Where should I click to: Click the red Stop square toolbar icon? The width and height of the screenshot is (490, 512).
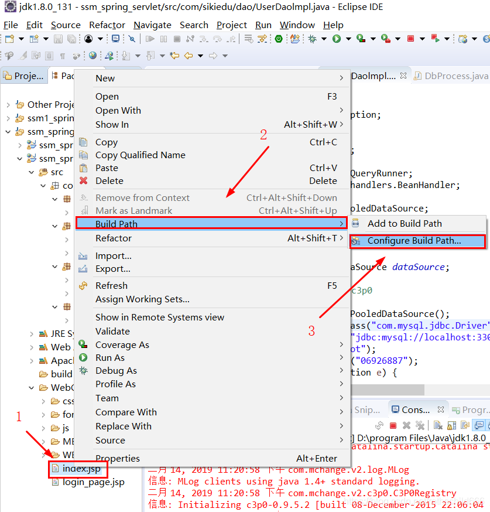tap(411, 39)
